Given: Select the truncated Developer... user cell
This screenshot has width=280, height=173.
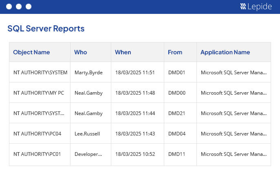Looking at the screenshot, I should click(x=88, y=154).
